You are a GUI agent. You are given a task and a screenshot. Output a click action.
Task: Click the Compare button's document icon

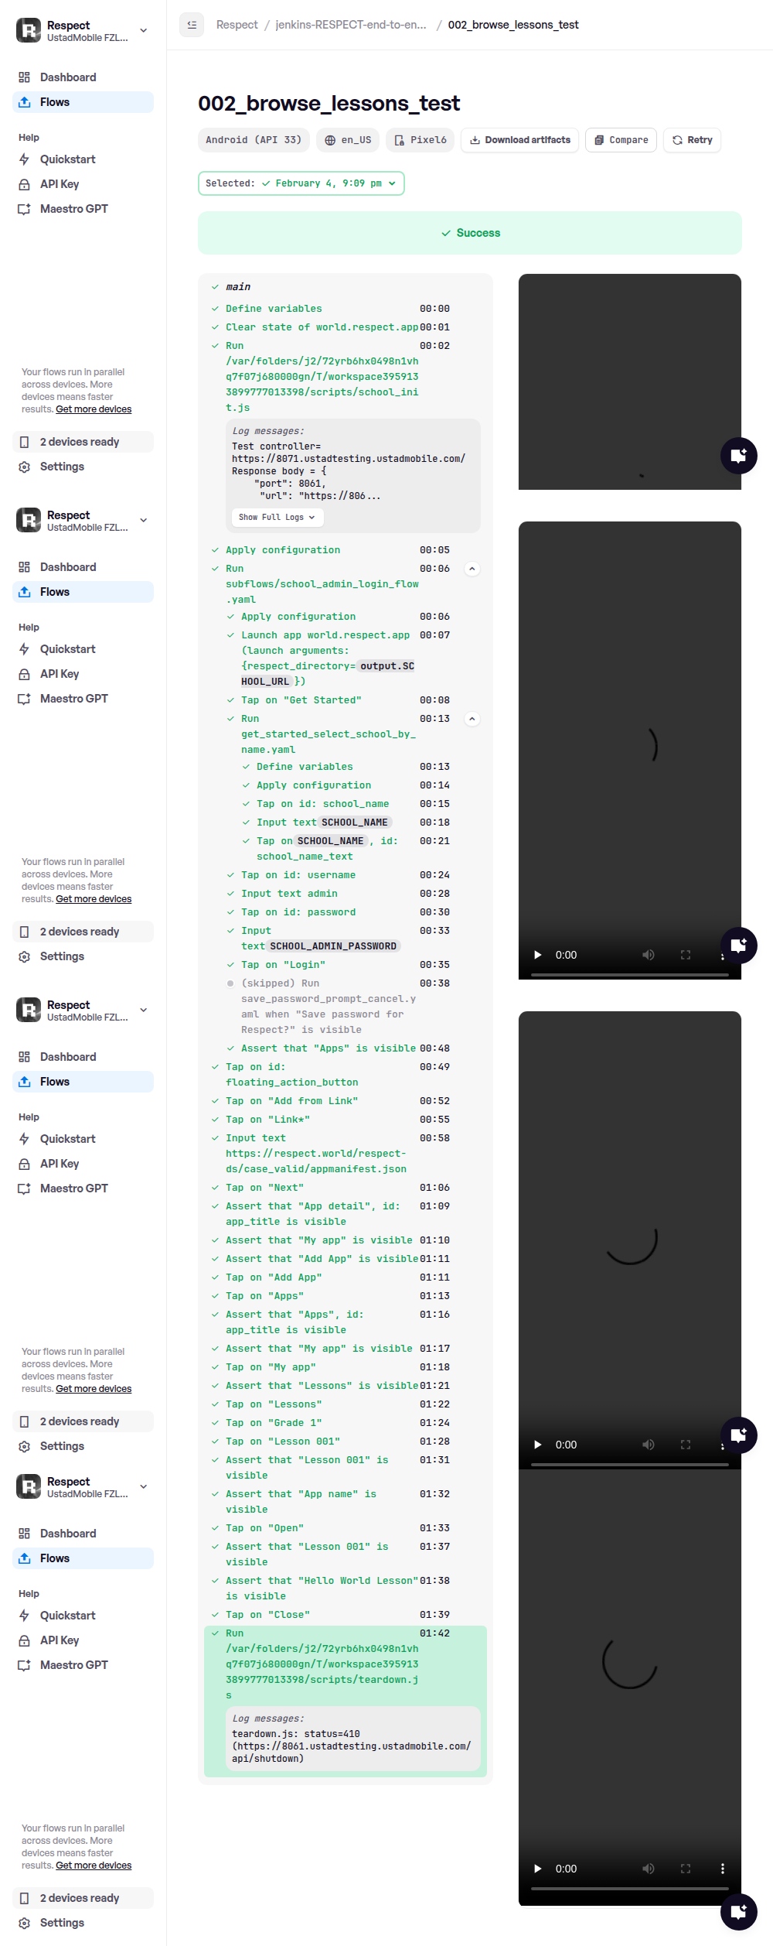599,140
